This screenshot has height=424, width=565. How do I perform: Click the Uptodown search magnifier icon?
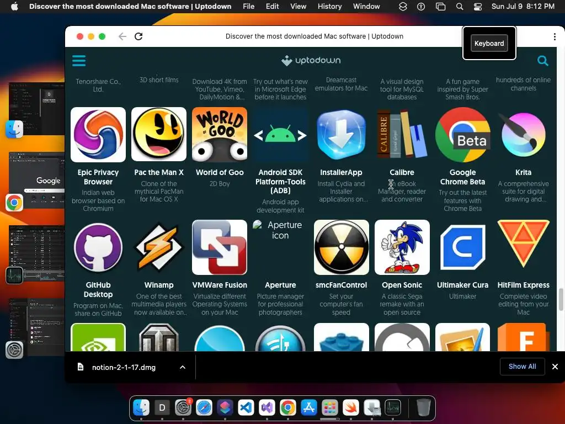click(x=543, y=61)
